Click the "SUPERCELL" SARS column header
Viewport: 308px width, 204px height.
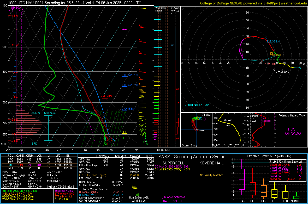pos(173,163)
